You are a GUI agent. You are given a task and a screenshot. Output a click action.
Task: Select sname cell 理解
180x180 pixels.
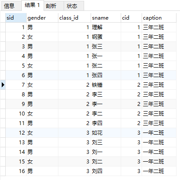coord(106,27)
